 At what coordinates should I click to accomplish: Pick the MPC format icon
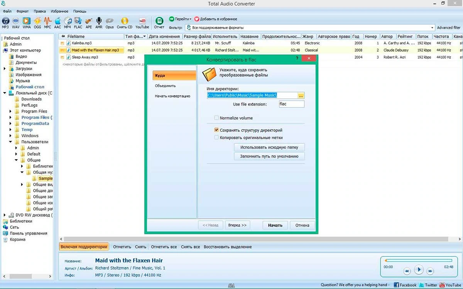click(x=47, y=23)
